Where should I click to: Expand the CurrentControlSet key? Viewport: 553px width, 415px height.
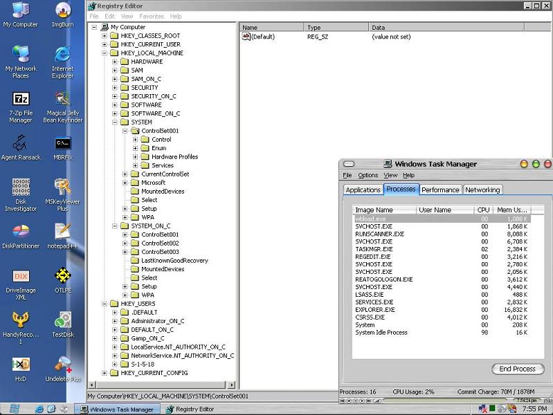tap(125, 174)
